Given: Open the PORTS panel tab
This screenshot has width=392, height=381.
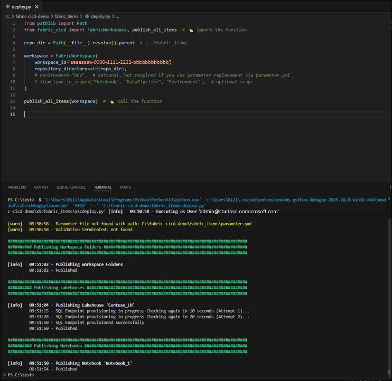Looking at the screenshot, I should 125,187.
